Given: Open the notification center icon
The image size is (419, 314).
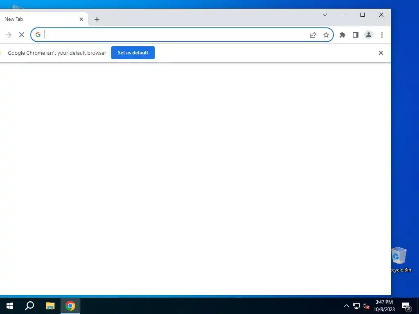Looking at the screenshot, I should click(x=406, y=306).
